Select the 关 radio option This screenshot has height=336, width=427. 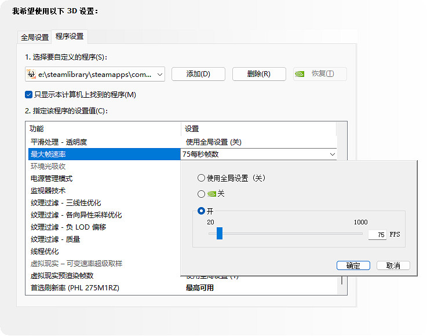(201, 194)
